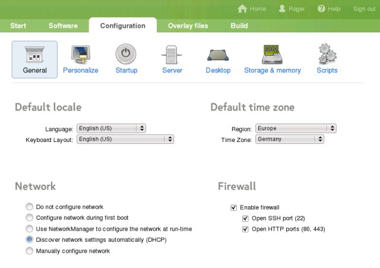Switch to the Build tab

click(239, 26)
